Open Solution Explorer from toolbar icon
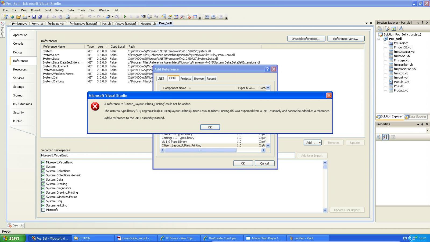Image resolution: width=430 pixels, height=242 pixels. click(164, 17)
